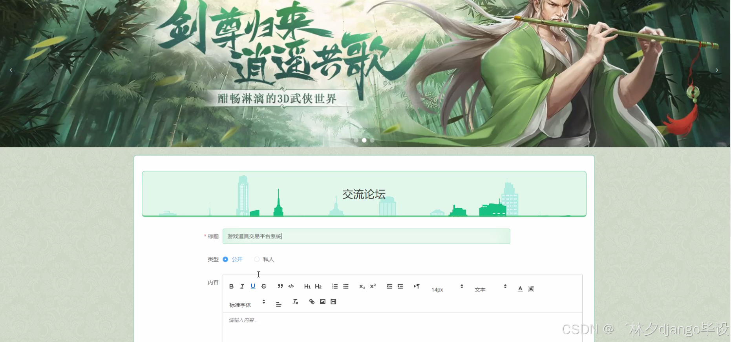731x342 pixels.
Task: Insert a hyperlink
Action: [312, 302]
